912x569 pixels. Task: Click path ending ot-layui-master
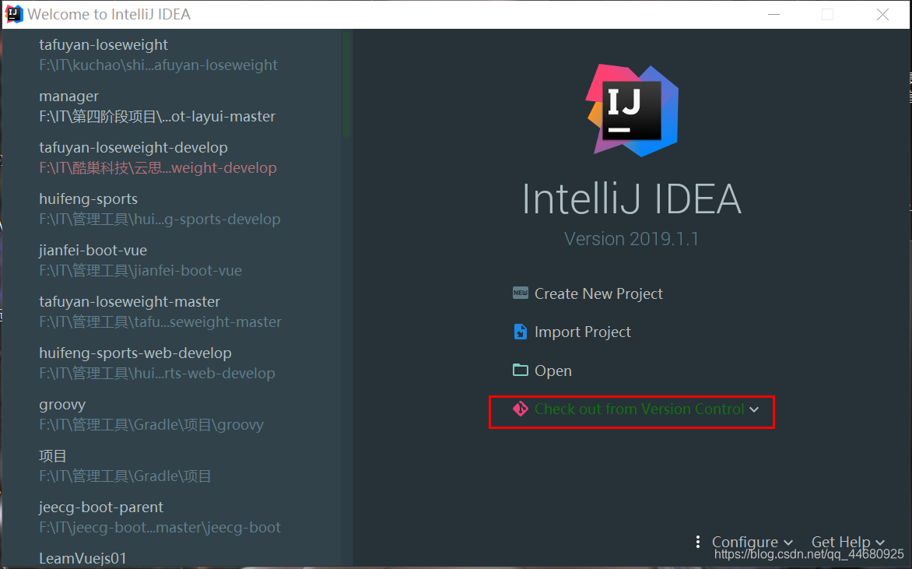pos(157,116)
